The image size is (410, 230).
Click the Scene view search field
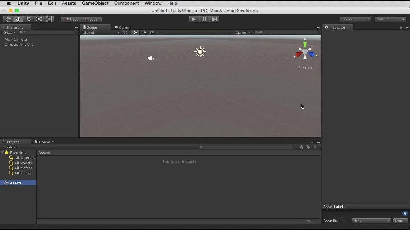click(x=285, y=32)
